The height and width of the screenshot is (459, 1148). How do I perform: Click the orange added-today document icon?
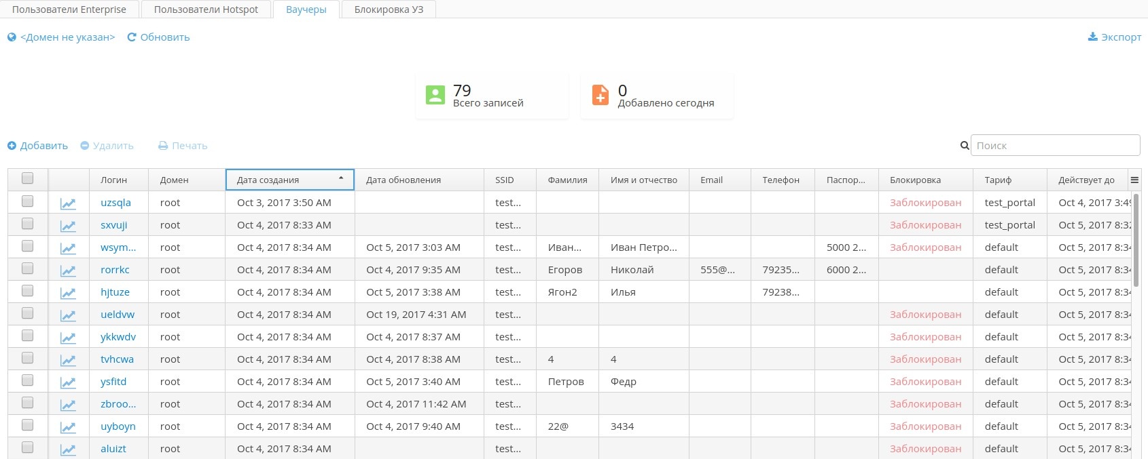[600, 95]
